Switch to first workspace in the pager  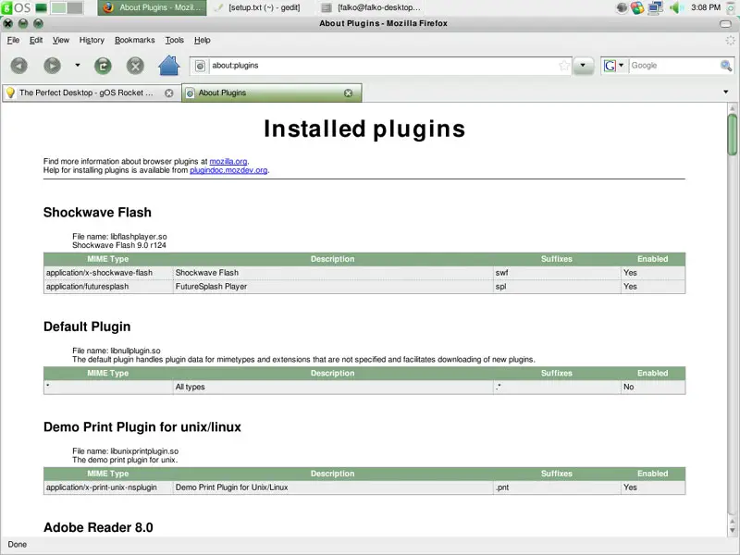(58, 7)
